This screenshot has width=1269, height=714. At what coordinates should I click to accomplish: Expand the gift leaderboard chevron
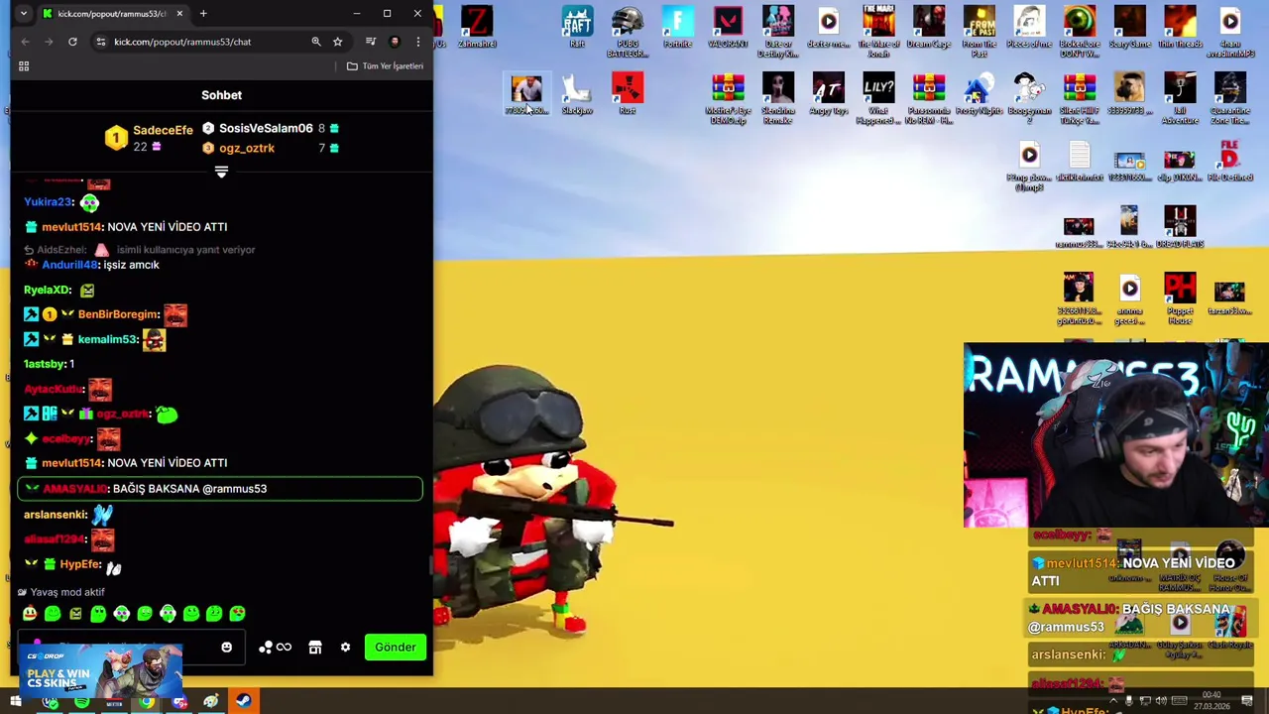pyautogui.click(x=221, y=173)
